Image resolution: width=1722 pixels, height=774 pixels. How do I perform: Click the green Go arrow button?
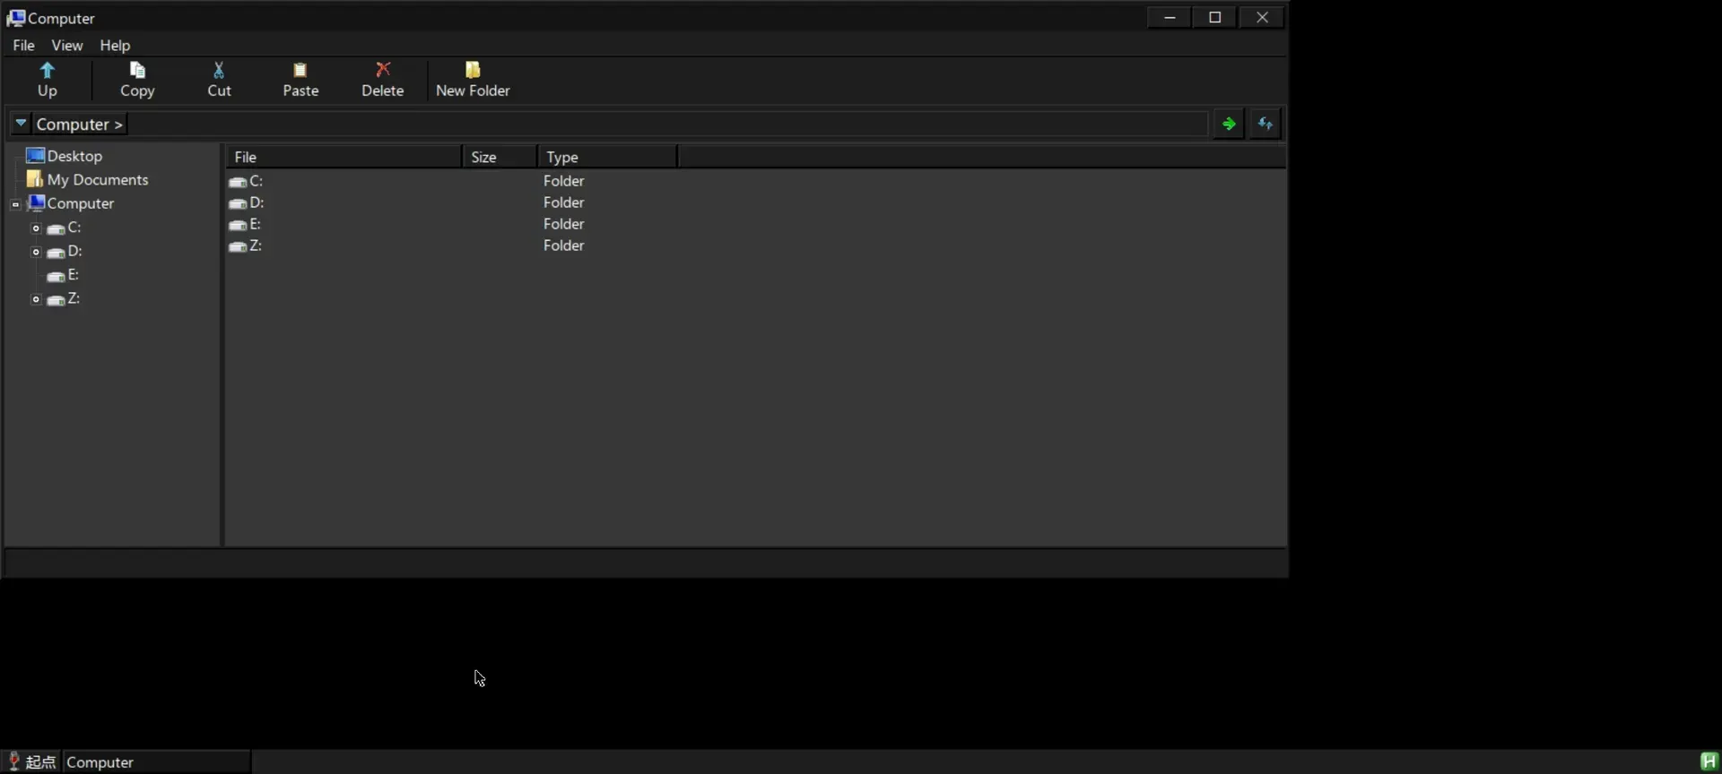click(x=1229, y=124)
